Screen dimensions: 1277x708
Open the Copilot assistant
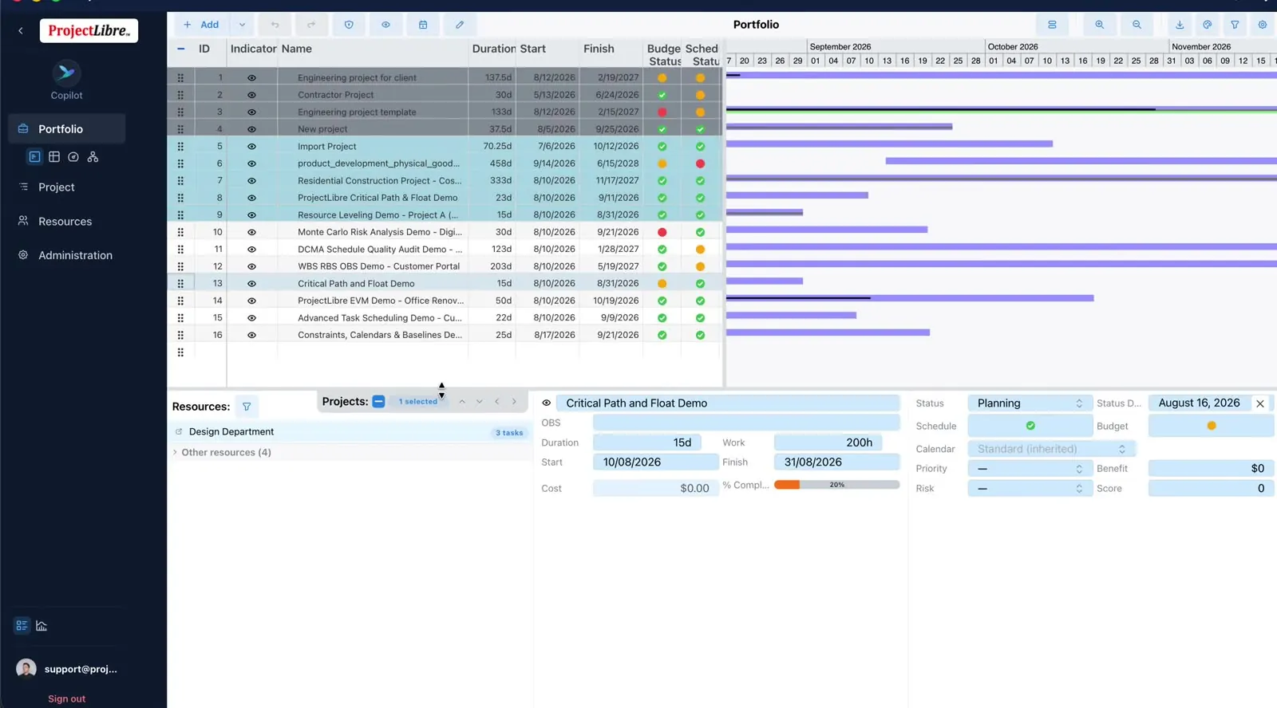point(66,81)
